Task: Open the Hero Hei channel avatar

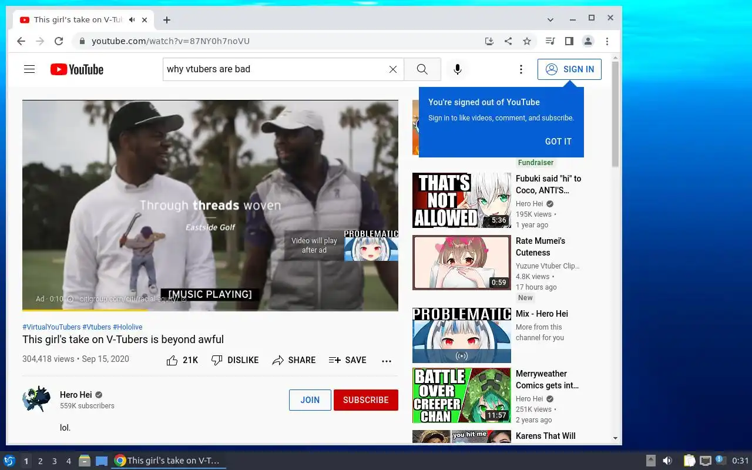Action: pyautogui.click(x=36, y=399)
